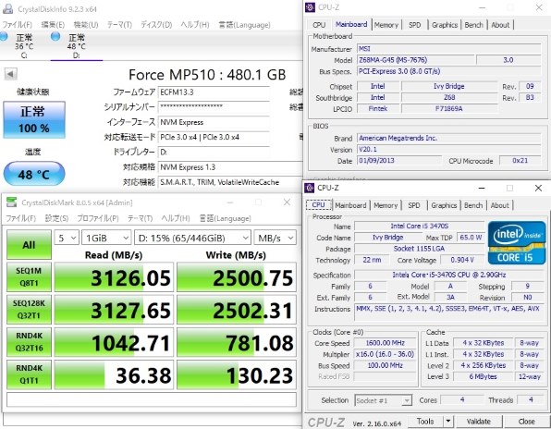Select Mainboard tab in lower CPU-Z window
The width and height of the screenshot is (551, 429).
[350, 205]
